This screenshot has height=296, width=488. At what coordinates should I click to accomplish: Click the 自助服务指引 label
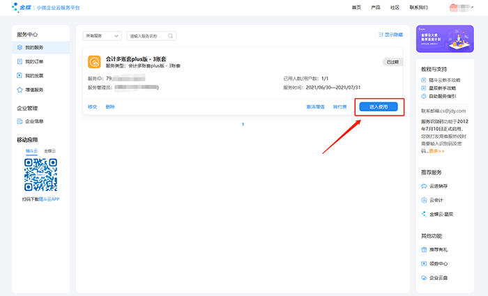(x=443, y=96)
